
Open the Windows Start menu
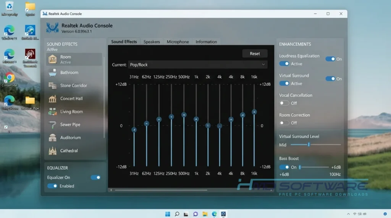tap(168, 214)
